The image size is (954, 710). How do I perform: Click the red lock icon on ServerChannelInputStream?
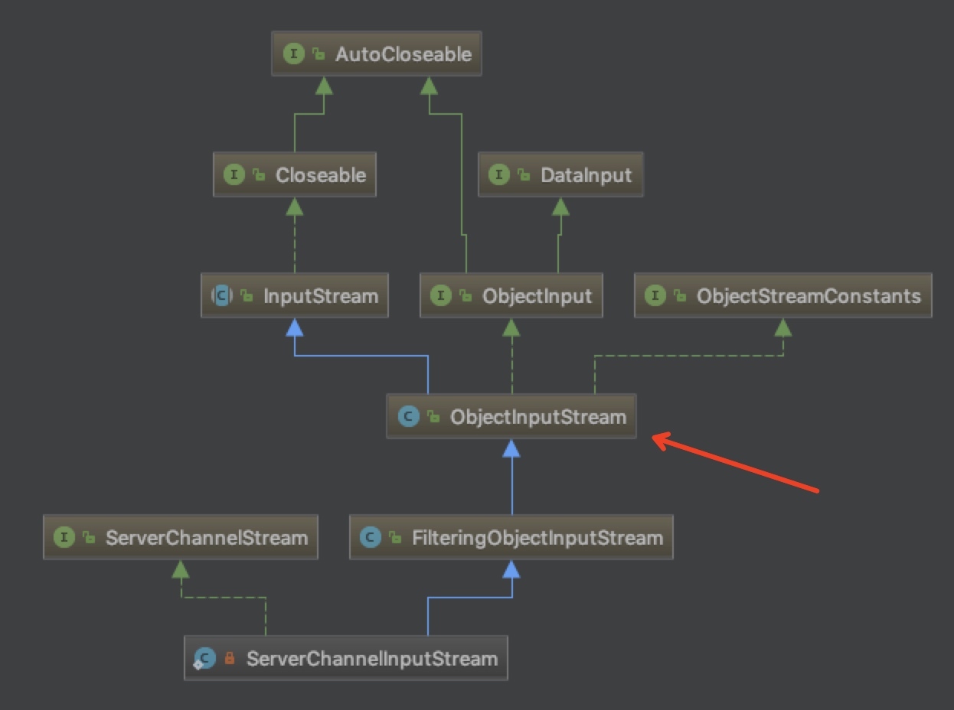(x=229, y=658)
